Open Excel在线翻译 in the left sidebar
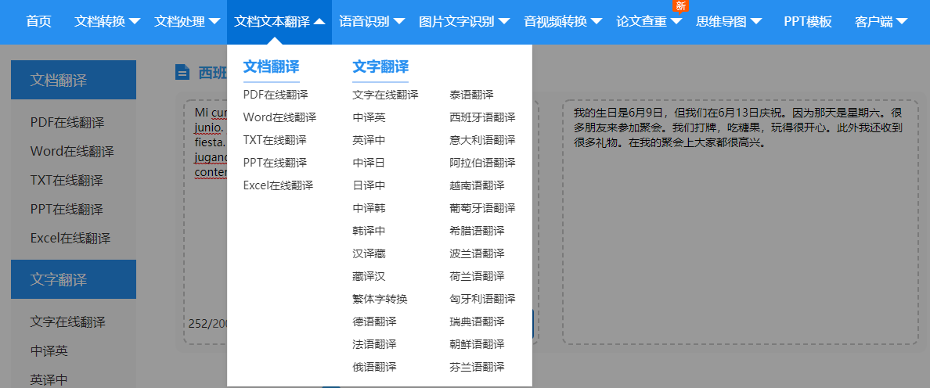The image size is (930, 388). 70,239
